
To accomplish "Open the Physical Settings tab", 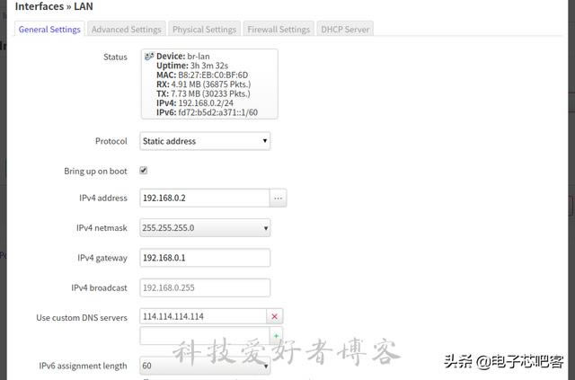I will pos(204,29).
